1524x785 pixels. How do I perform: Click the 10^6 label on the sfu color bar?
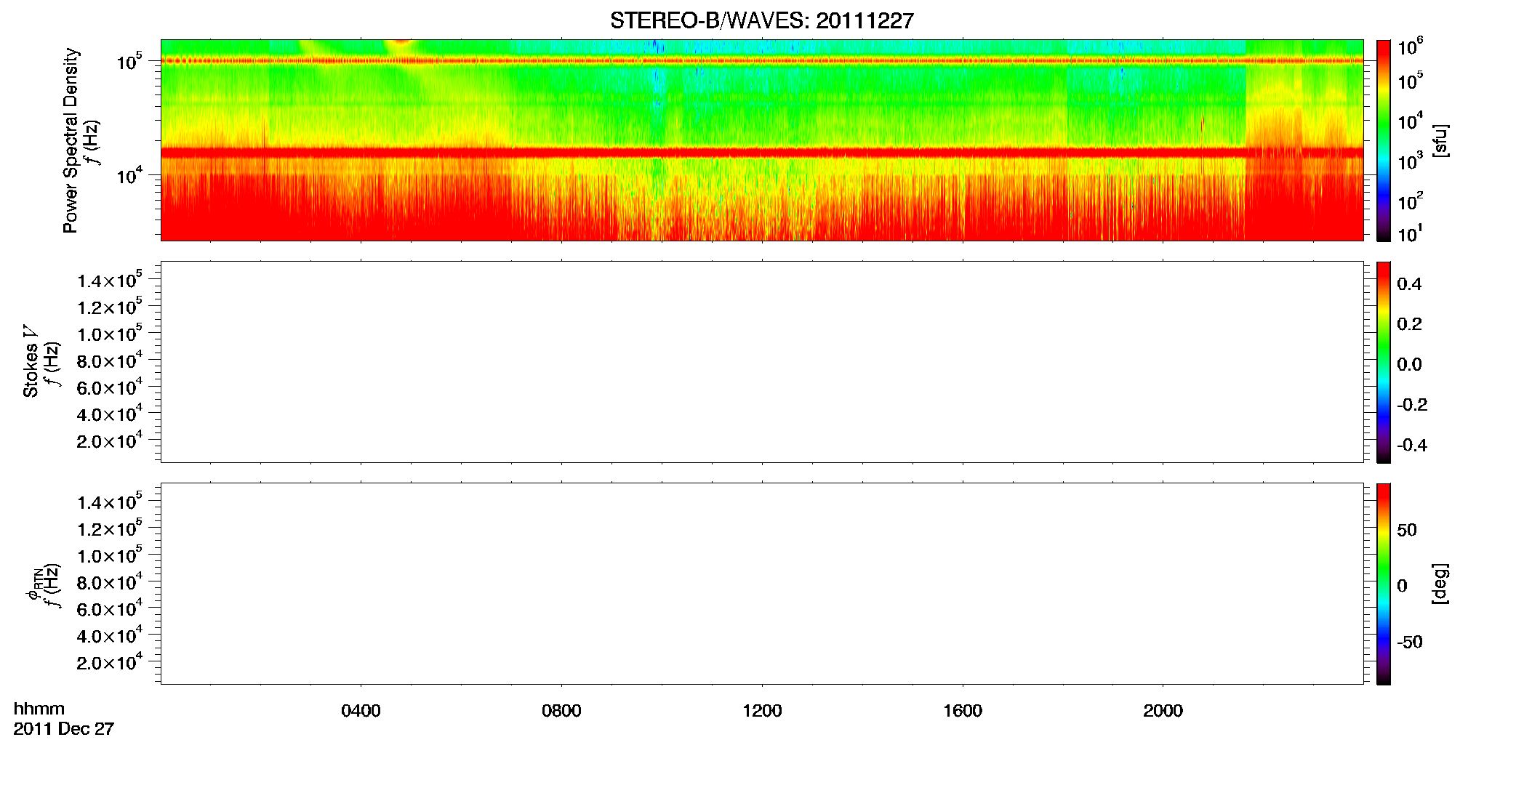(1410, 47)
